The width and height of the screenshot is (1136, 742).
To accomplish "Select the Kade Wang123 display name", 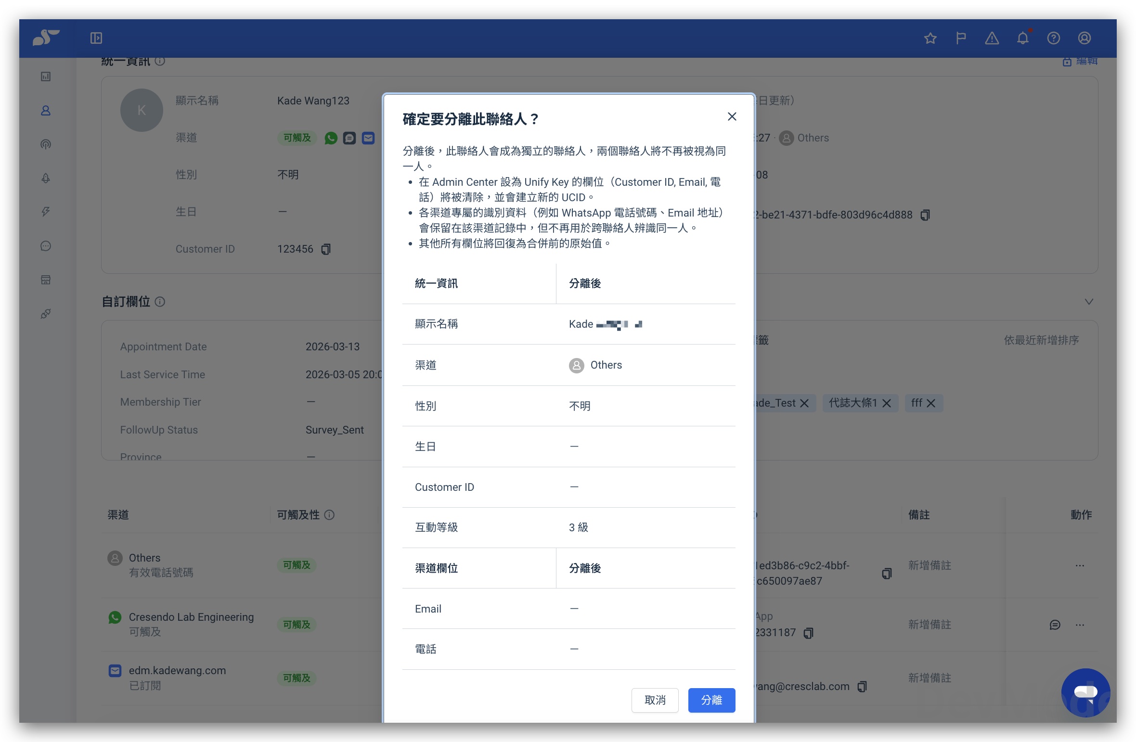I will point(313,101).
